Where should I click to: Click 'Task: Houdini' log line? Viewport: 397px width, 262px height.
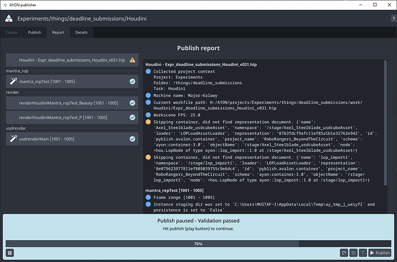tap(169, 89)
